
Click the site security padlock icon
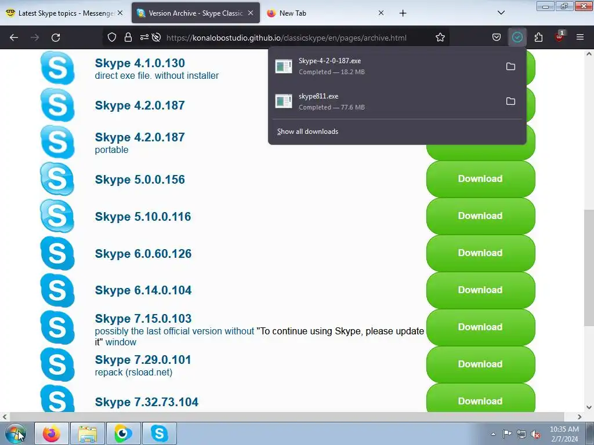128,38
